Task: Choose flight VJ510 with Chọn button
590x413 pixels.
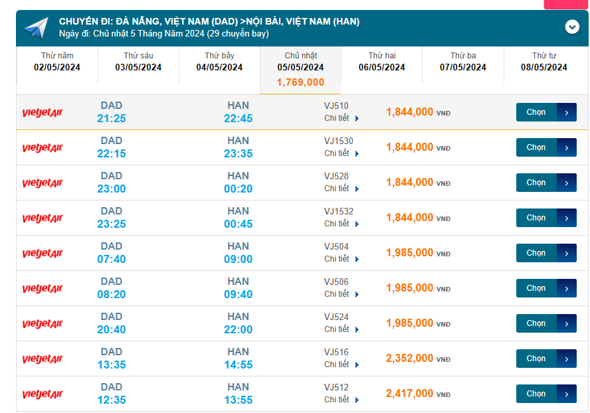Action: (x=536, y=112)
